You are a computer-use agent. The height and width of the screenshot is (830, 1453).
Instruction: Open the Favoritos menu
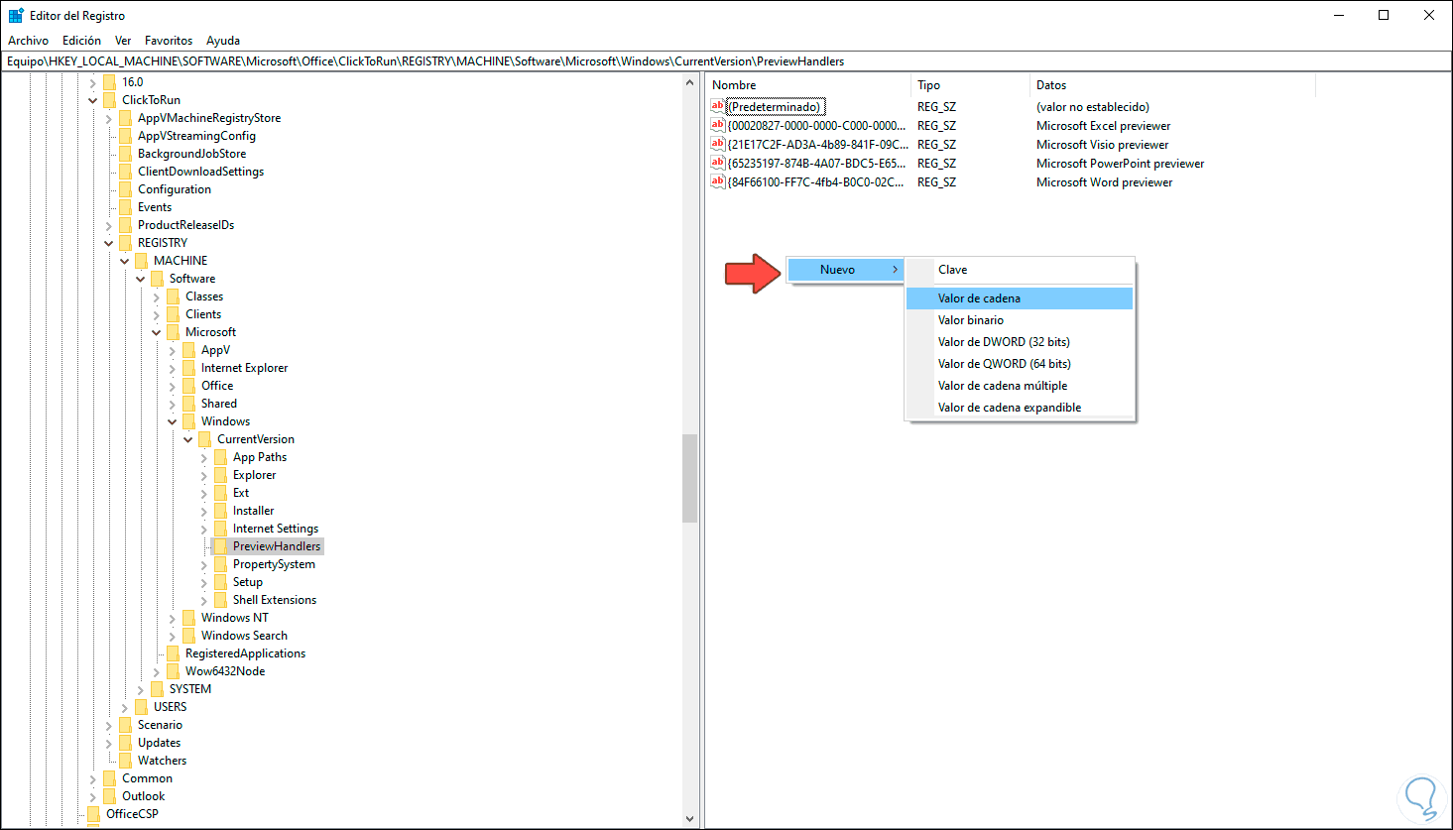click(x=169, y=41)
